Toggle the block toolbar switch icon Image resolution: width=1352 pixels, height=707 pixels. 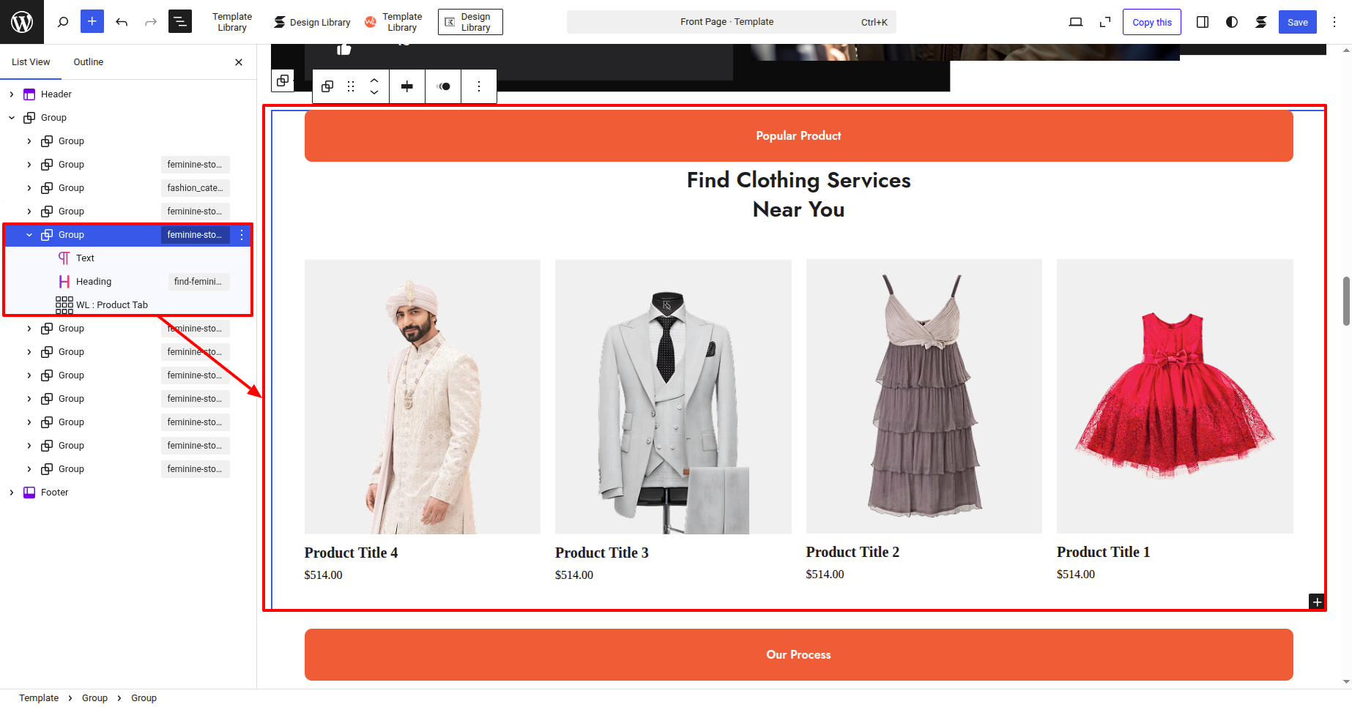coord(443,86)
